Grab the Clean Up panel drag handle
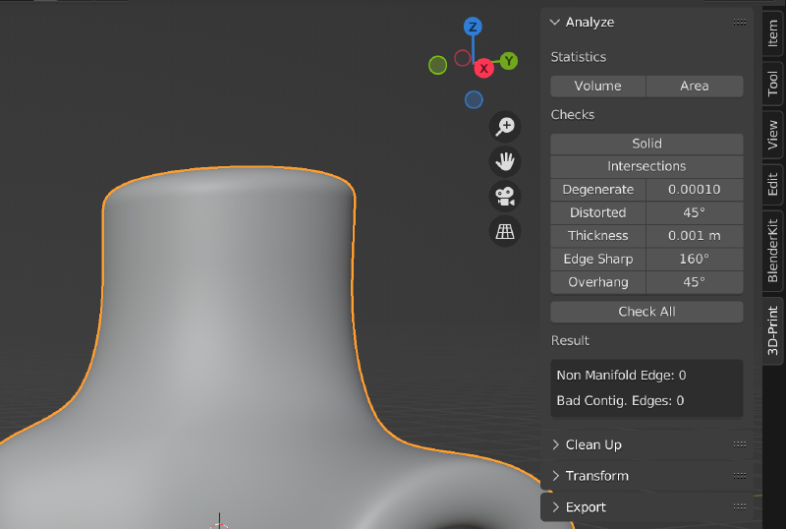Image resolution: width=786 pixels, height=529 pixels. click(740, 444)
